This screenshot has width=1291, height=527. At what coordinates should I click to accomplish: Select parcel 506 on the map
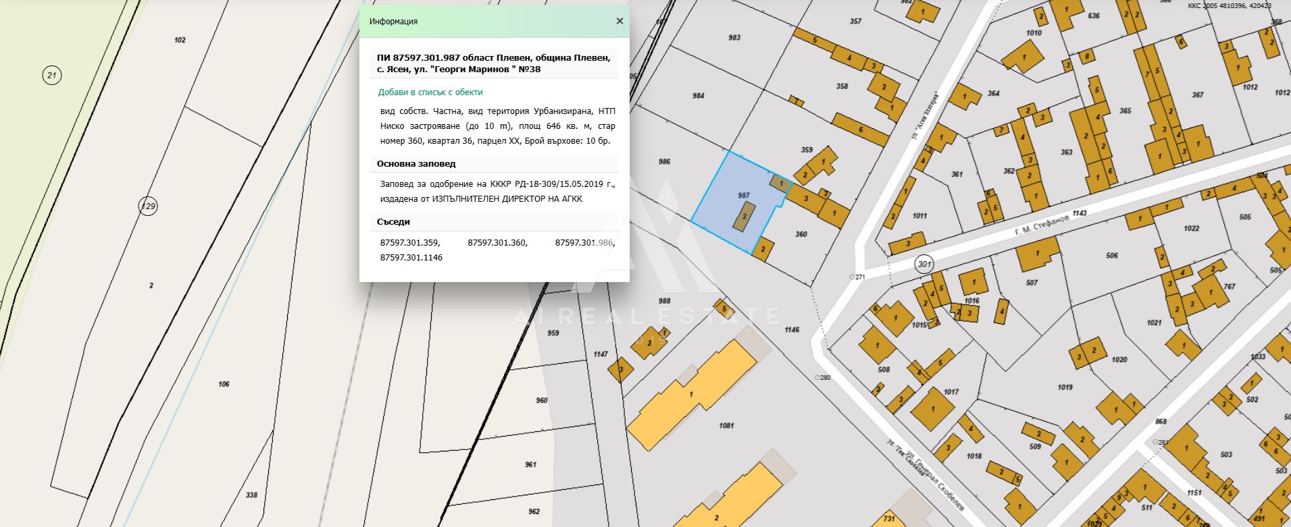1111,256
